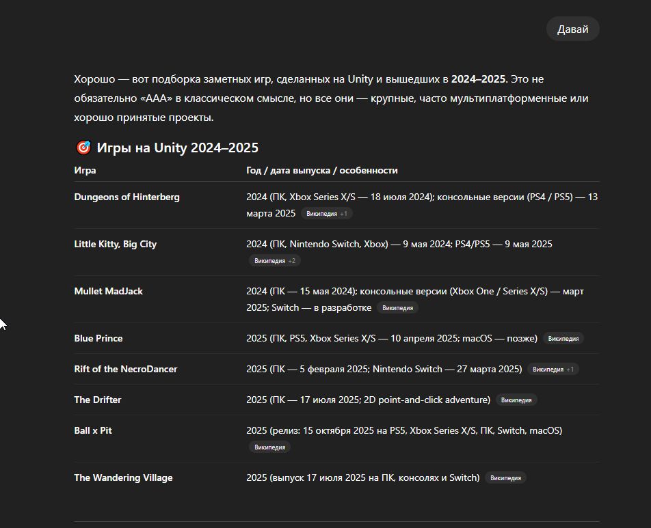Click the "Blue Prince" game title
Image resolution: width=651 pixels, height=528 pixels.
point(98,338)
